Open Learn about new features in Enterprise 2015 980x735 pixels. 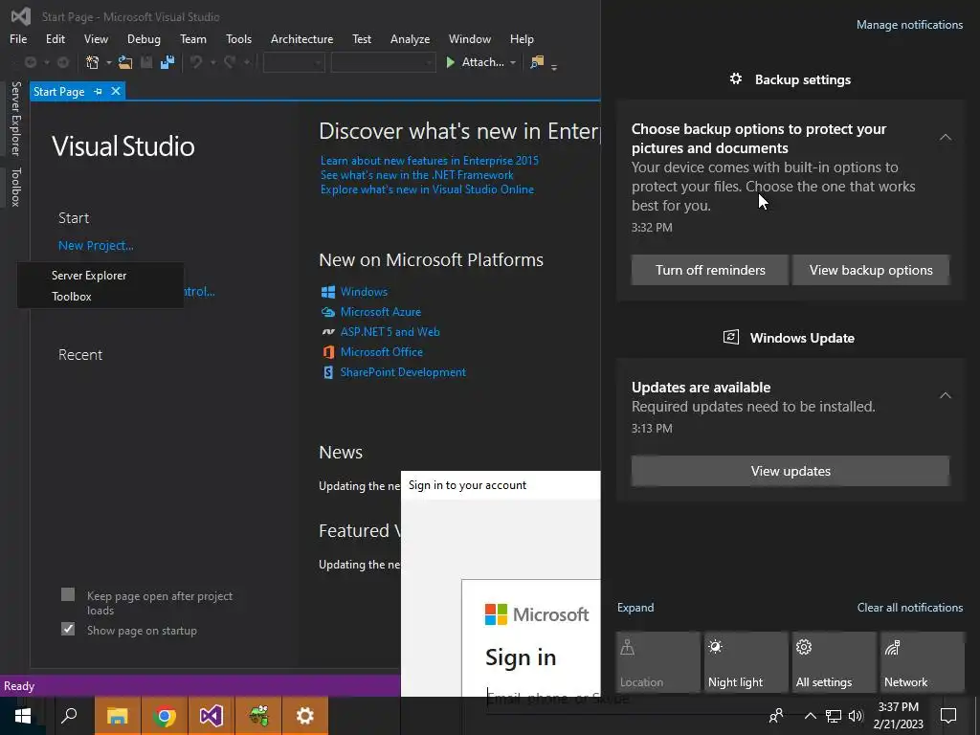coord(430,161)
